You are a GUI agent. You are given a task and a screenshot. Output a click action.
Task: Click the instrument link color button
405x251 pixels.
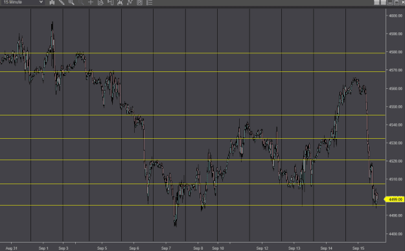[x=376, y=3]
